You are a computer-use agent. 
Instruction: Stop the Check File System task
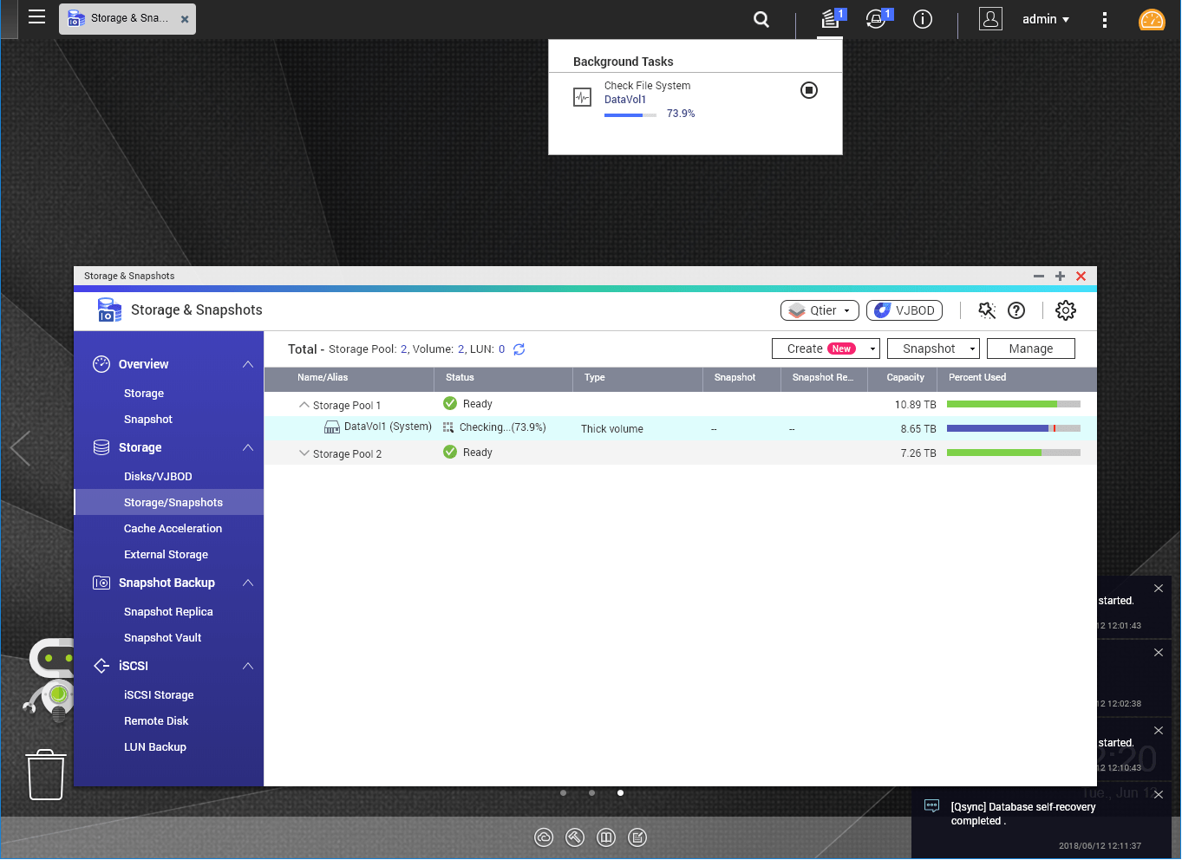pyautogui.click(x=808, y=90)
